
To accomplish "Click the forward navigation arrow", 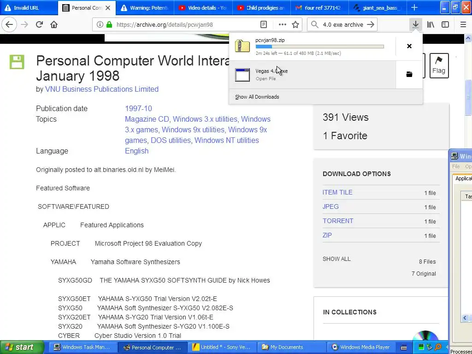I will pos(24,25).
